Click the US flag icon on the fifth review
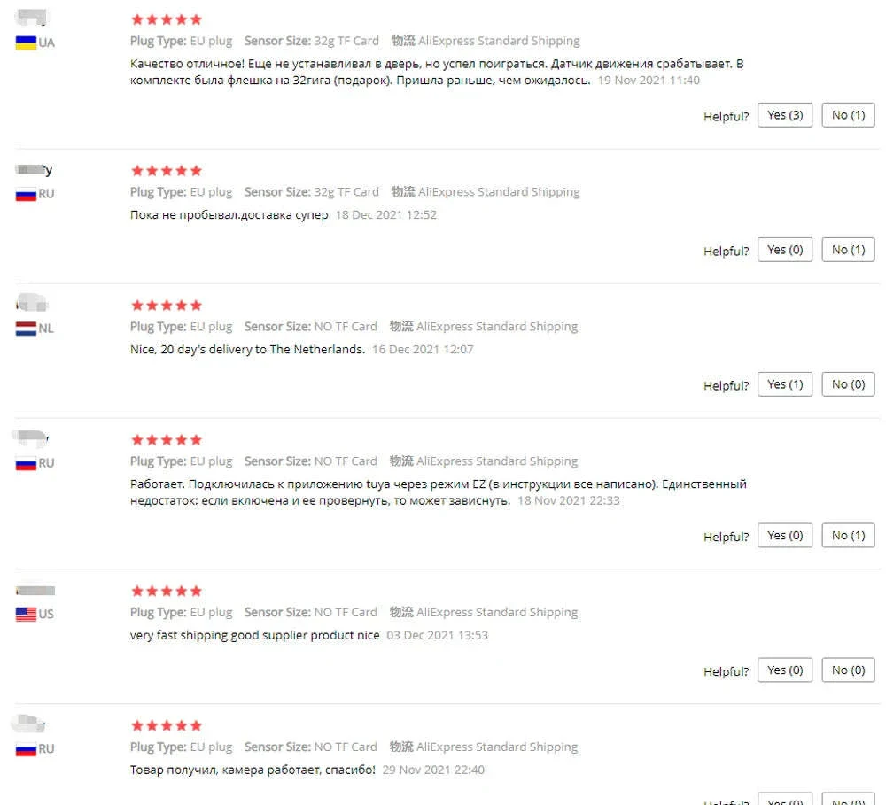 pos(26,614)
